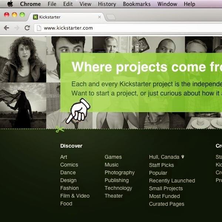Click the Discover heading
This screenshot has height=222, width=222.
coord(71,146)
